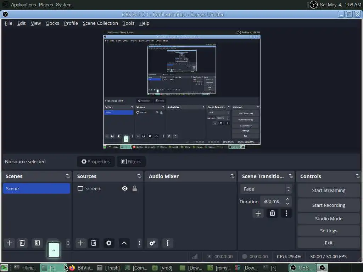Pop out the Audio Mixer dock
363x272 pixels.
[233, 176]
